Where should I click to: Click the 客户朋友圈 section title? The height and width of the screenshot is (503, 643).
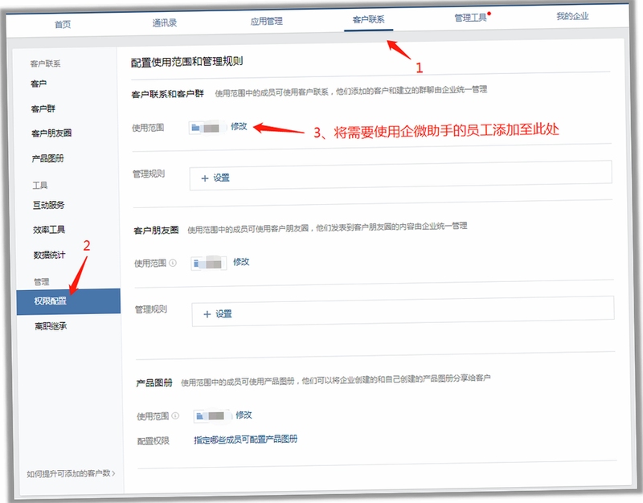(x=156, y=230)
